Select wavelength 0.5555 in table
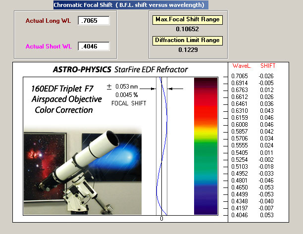This screenshot has width=303, height=234. [x=240, y=145]
